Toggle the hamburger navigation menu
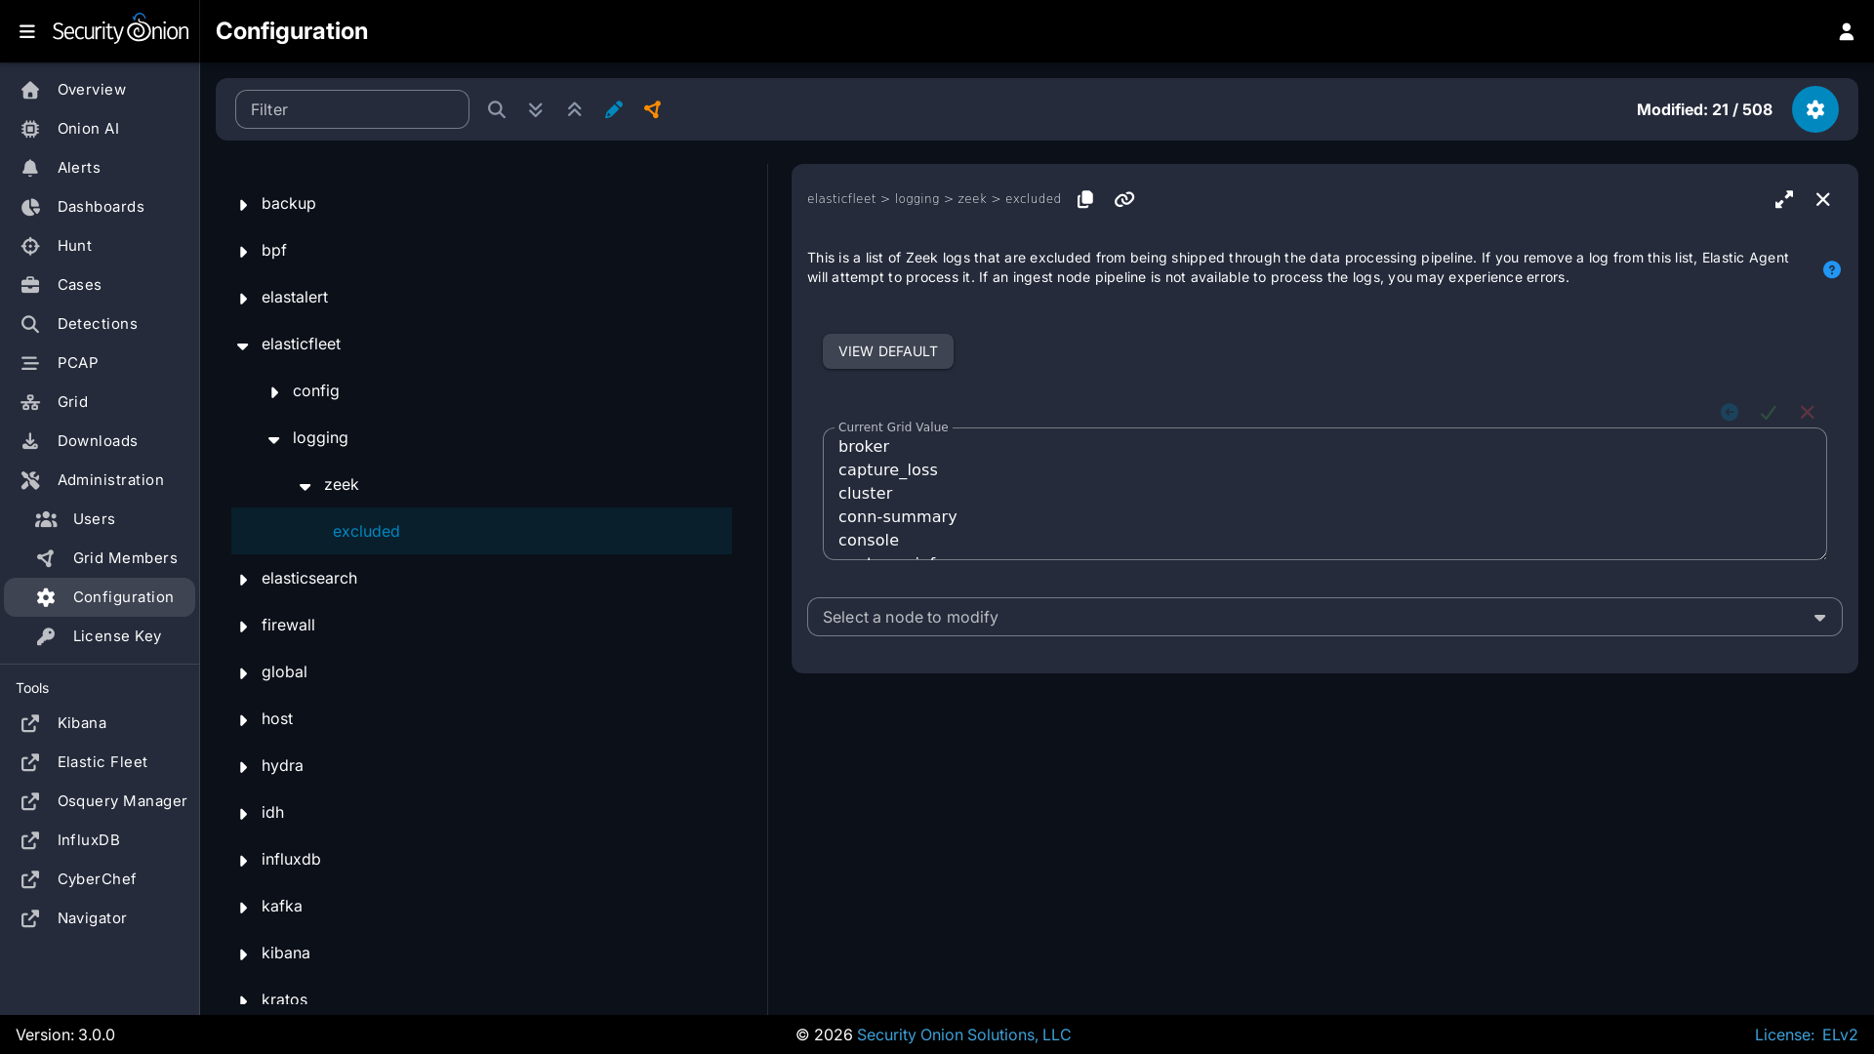This screenshot has height=1054, width=1874. coord(27,31)
